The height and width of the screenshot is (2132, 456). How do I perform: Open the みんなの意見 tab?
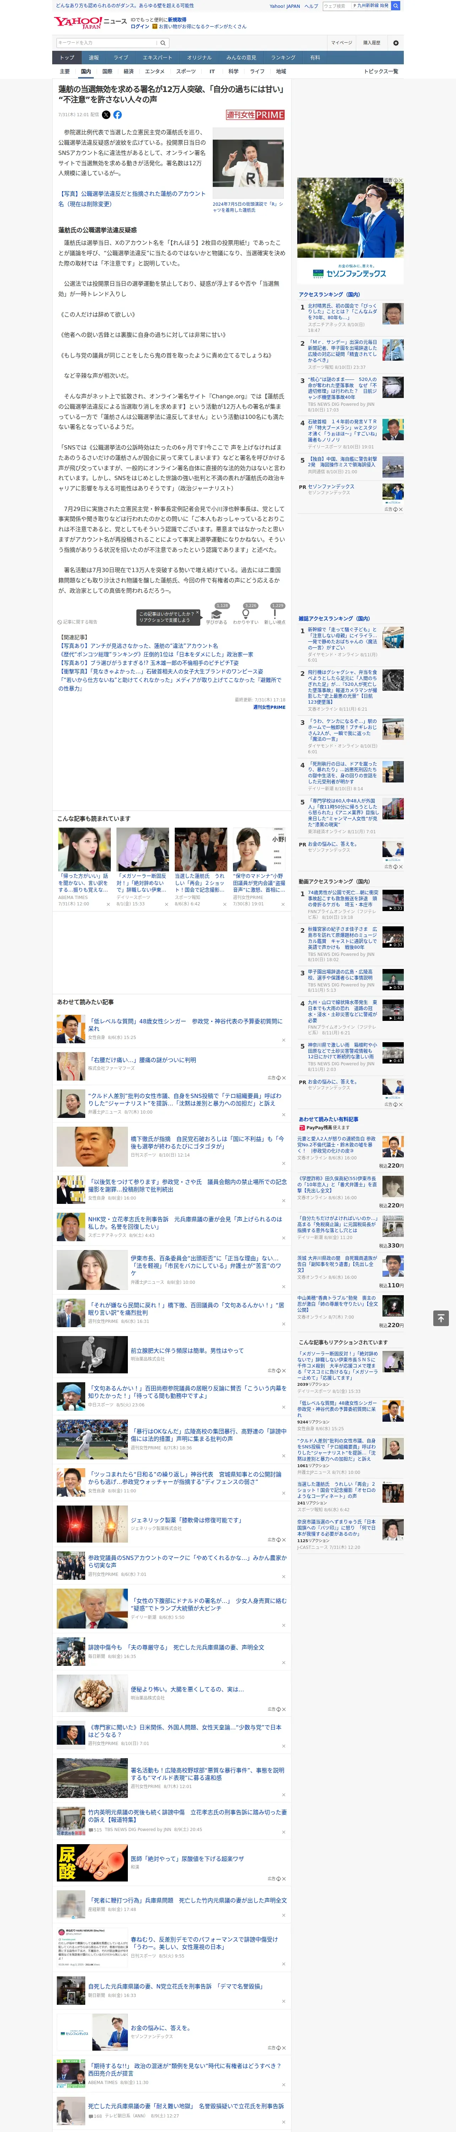point(241,58)
